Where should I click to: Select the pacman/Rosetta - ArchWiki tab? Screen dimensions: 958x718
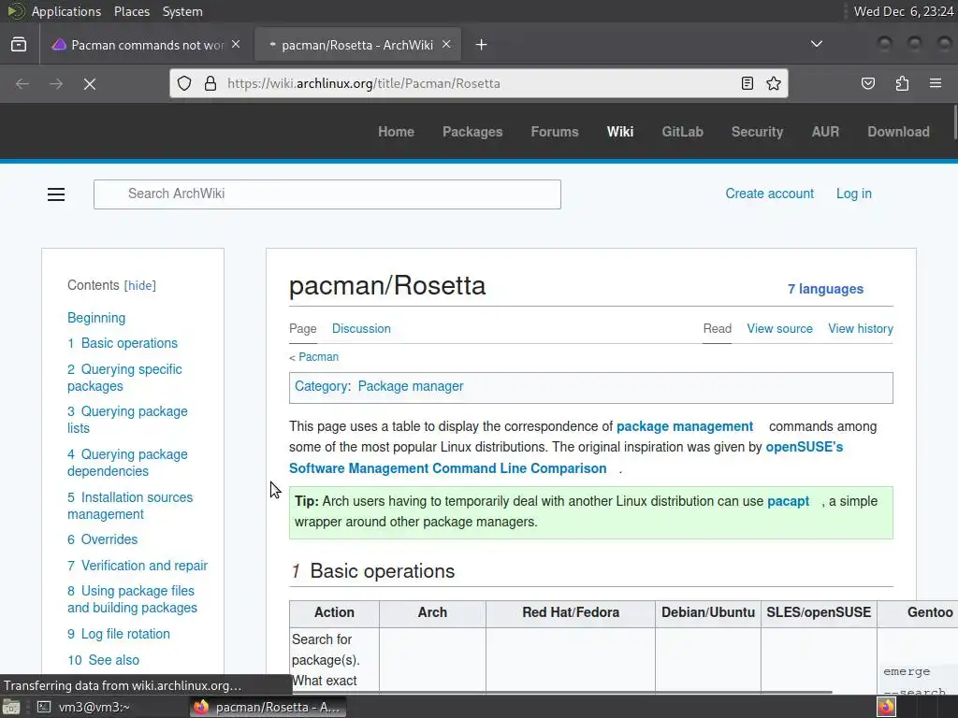click(357, 45)
